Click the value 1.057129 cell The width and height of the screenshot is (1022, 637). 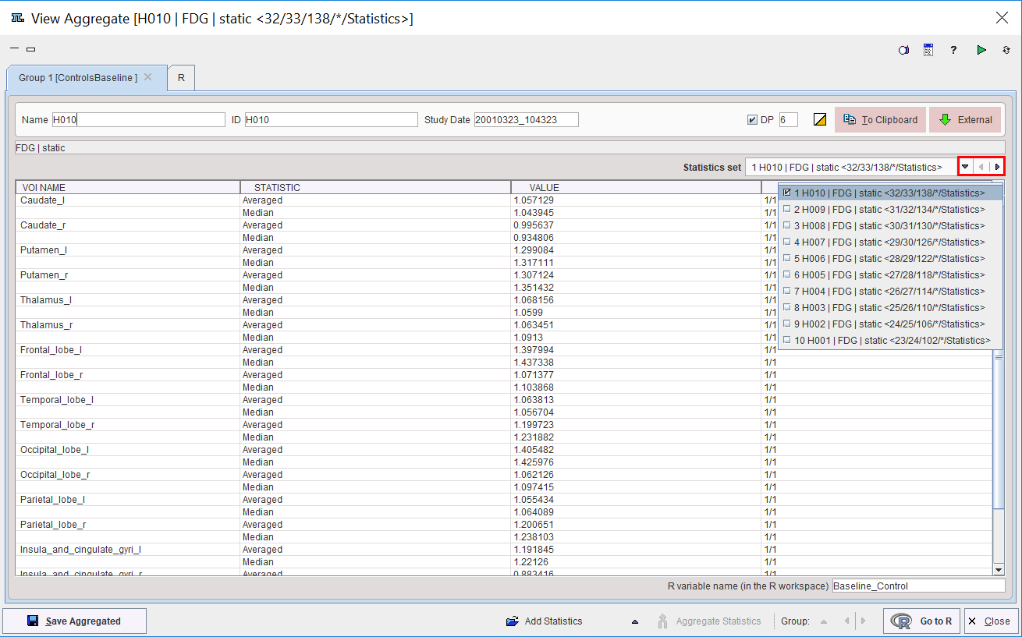[636, 200]
